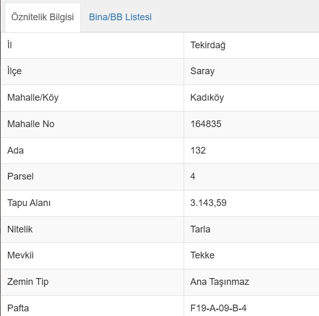Click the İlçe label cell
Image resolution: width=319 pixels, height=316 pixels.
tap(92, 72)
